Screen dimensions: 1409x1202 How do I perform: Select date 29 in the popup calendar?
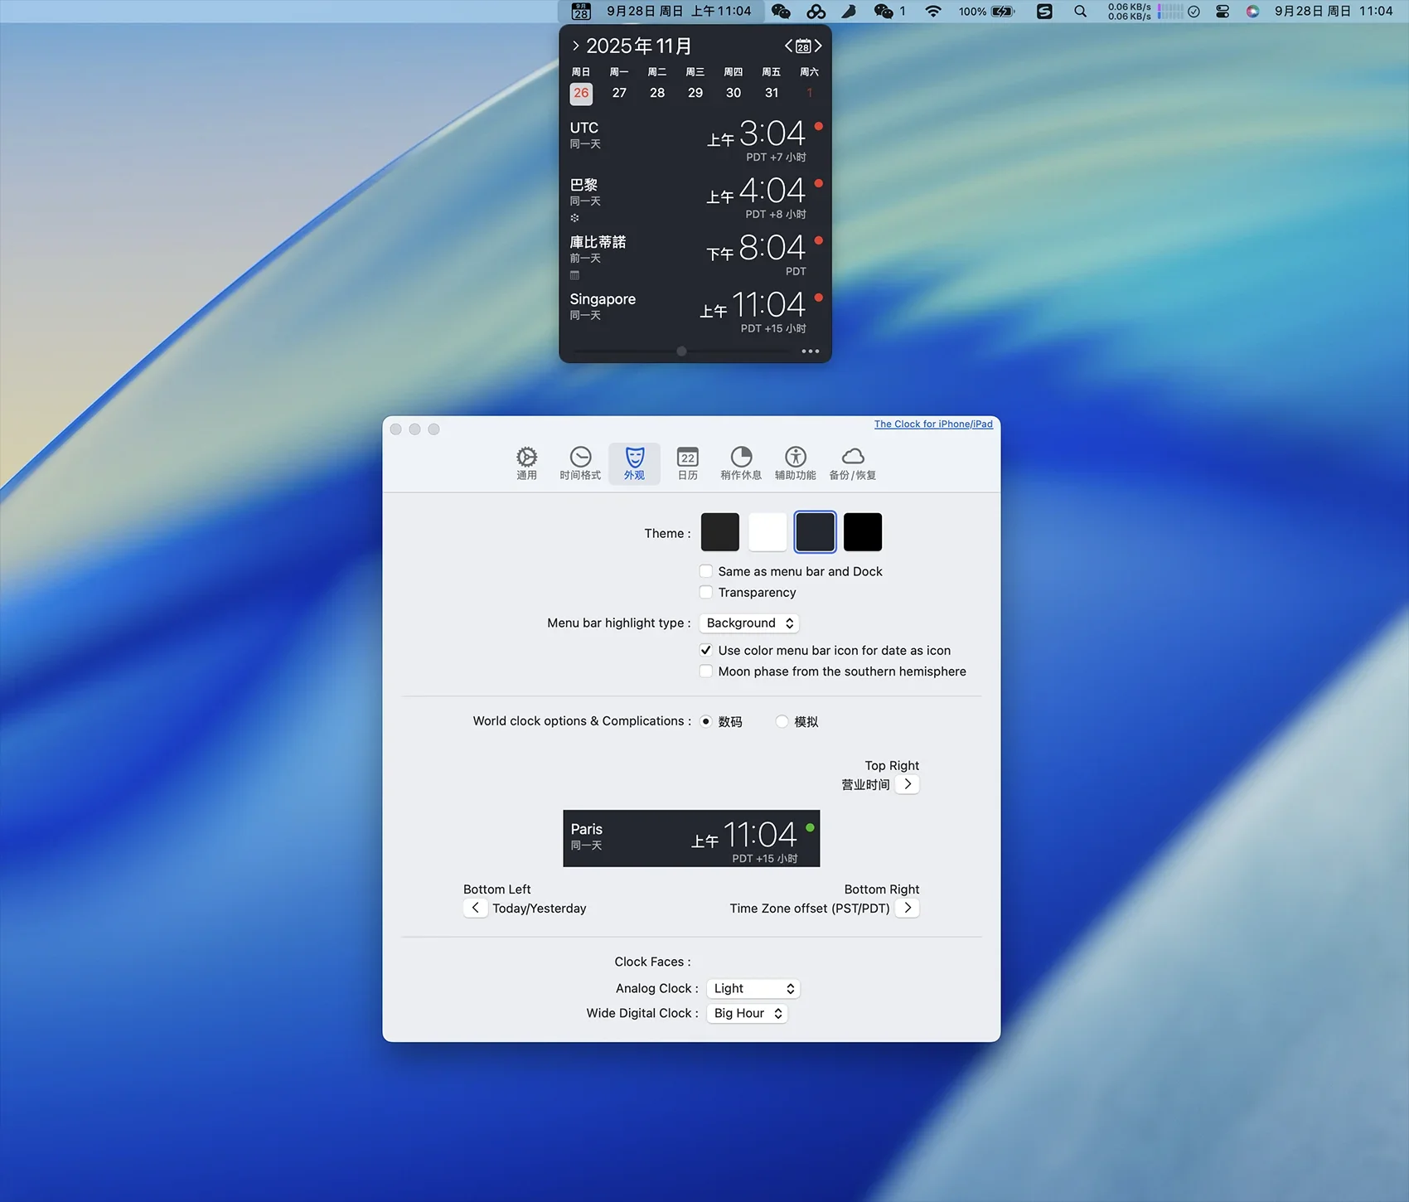[x=695, y=93]
